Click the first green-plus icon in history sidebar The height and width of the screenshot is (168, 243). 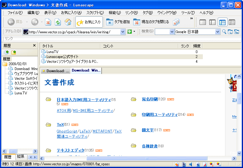[x=6, y=52]
